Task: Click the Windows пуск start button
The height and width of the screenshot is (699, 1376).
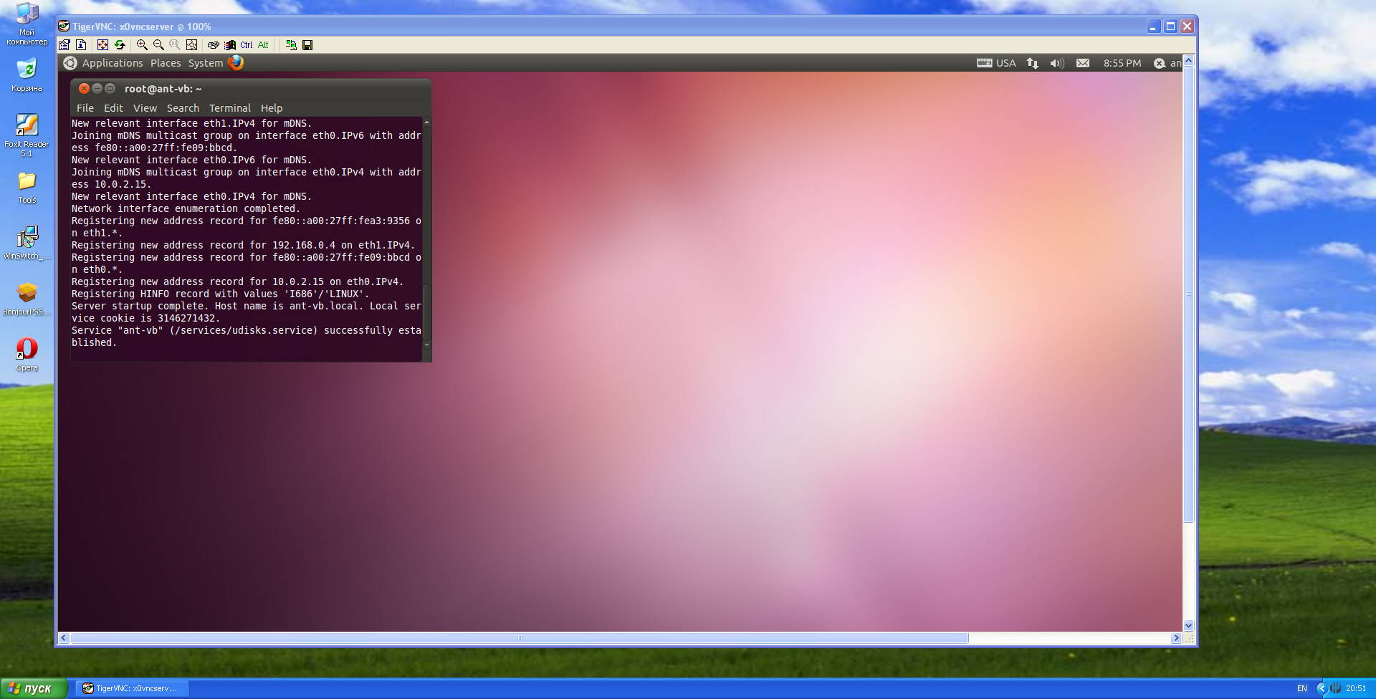Action: (34, 688)
